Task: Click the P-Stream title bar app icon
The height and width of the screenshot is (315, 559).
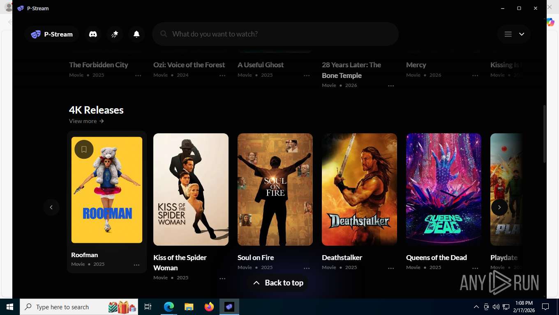Action: (21, 8)
